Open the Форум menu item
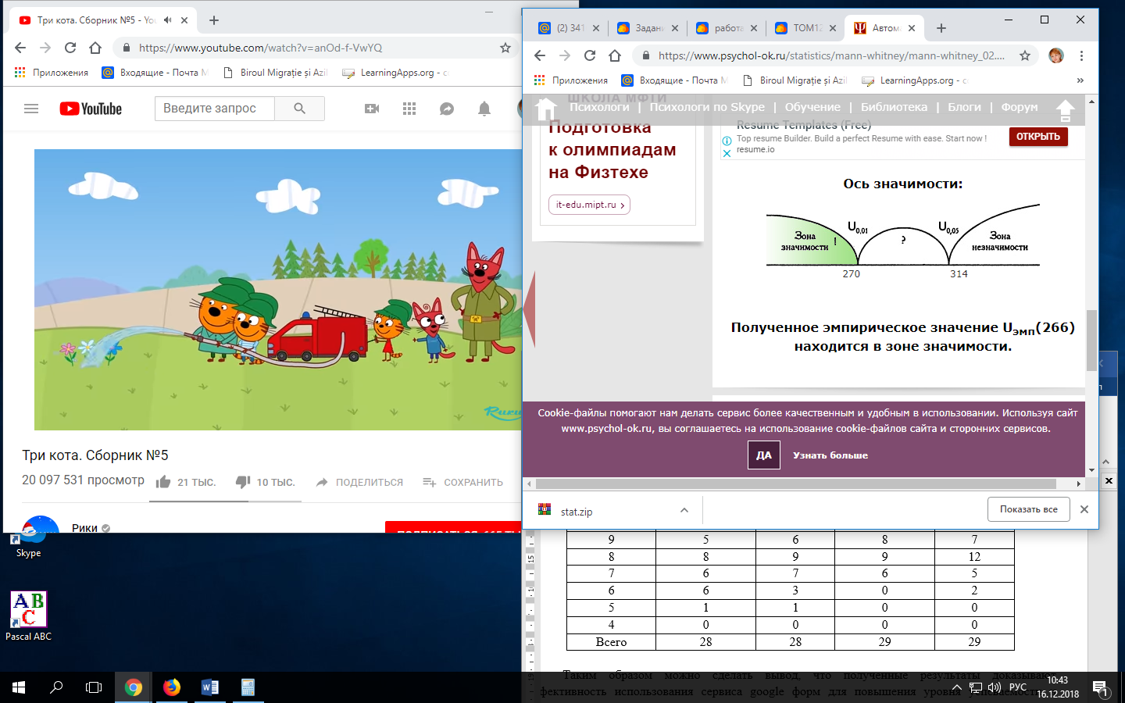Viewport: 1125px width, 703px height. [x=1020, y=107]
